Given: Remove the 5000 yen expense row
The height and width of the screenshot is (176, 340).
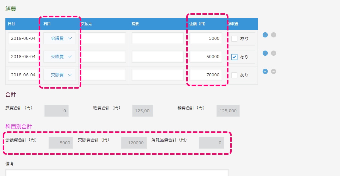Looking at the screenshot, I should (x=273, y=35).
